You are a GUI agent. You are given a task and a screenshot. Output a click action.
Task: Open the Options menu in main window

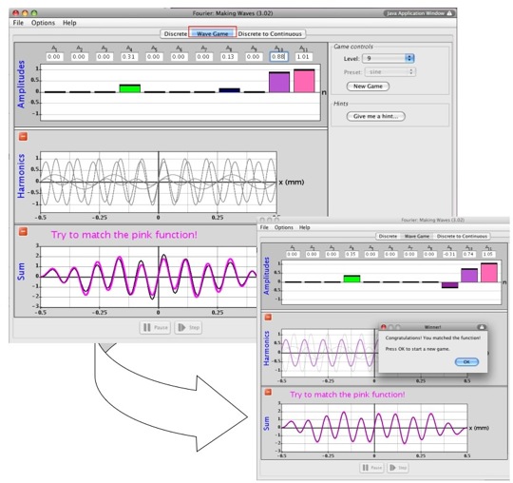point(43,23)
